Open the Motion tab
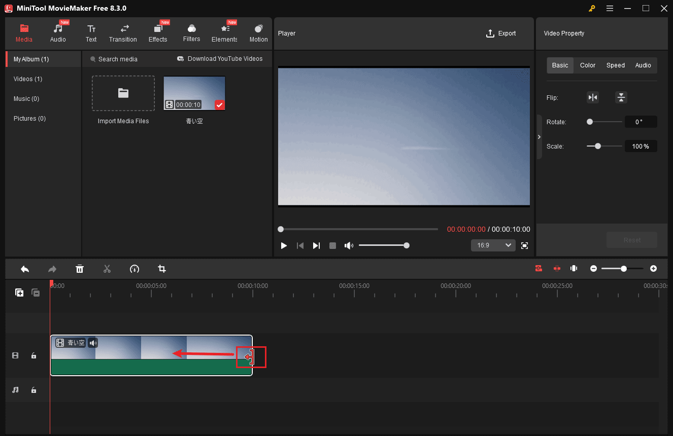The height and width of the screenshot is (436, 673). pyautogui.click(x=258, y=33)
